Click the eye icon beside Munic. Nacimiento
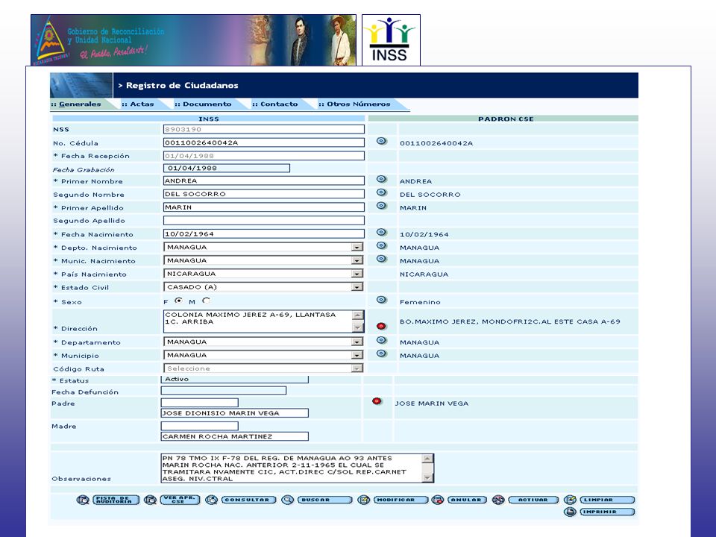716x537 pixels. click(381, 259)
